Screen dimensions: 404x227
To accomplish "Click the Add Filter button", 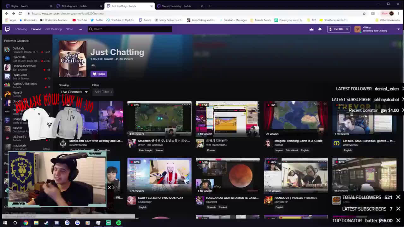I will (x=103, y=92).
